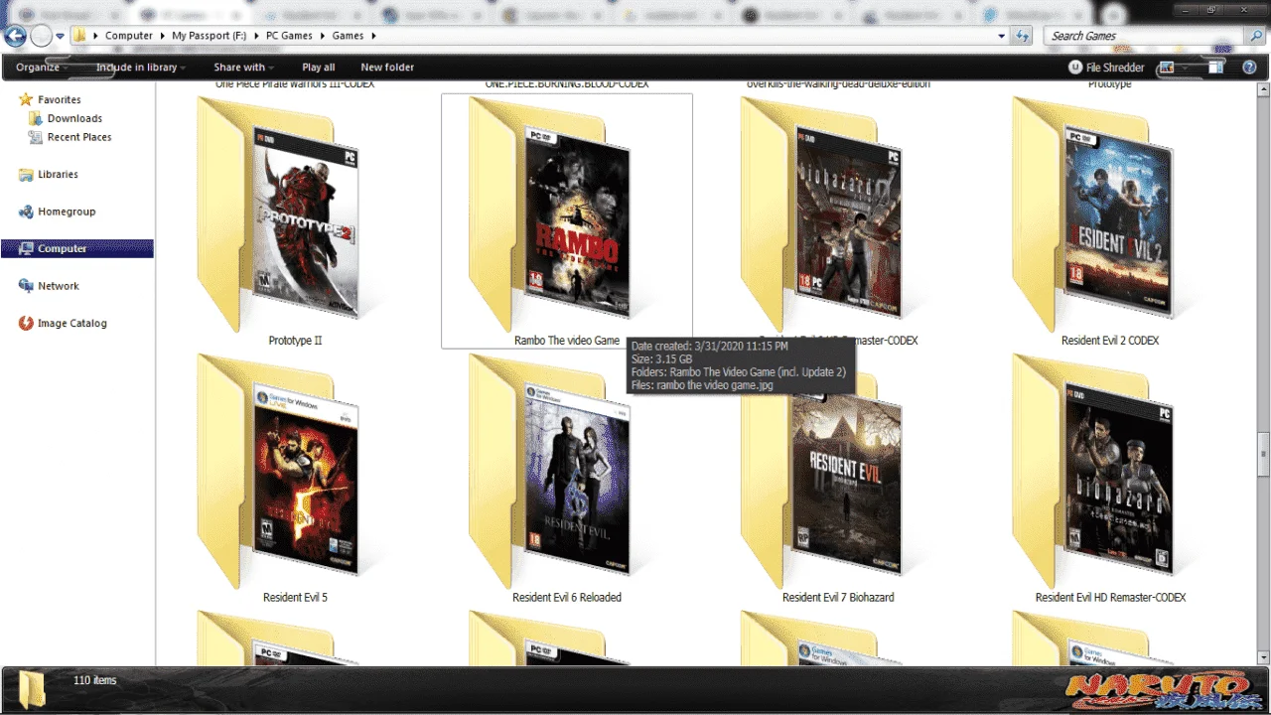
Task: Open the Share with menu
Action: 244,68
